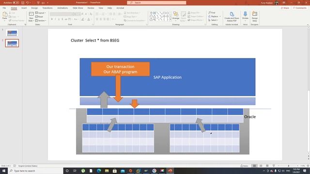Switch to Normal view icon
Screen dimensions: 310x174
(254, 166)
